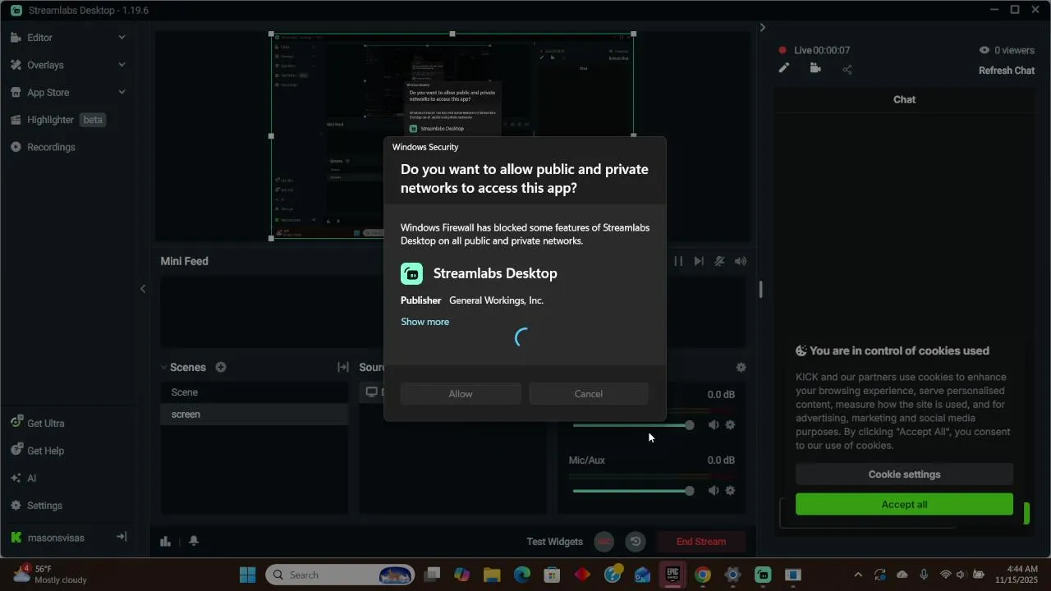Toggle the viewer count eye icon
The width and height of the screenshot is (1051, 591).
(984, 50)
